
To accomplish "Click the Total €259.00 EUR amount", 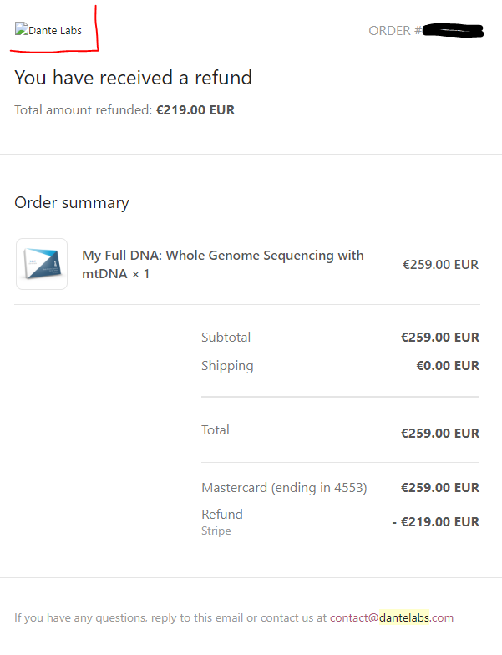I will 440,433.
